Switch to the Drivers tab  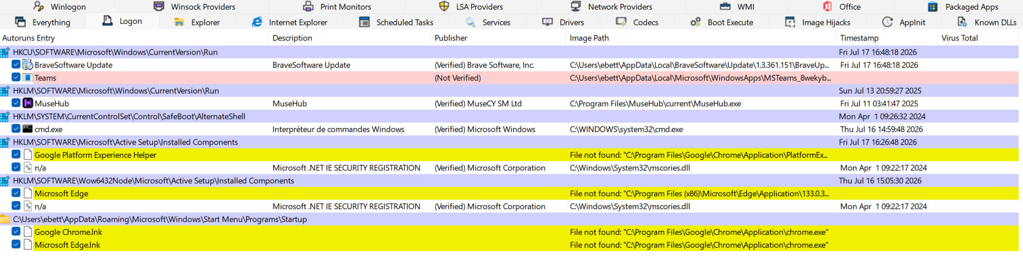pos(563,22)
